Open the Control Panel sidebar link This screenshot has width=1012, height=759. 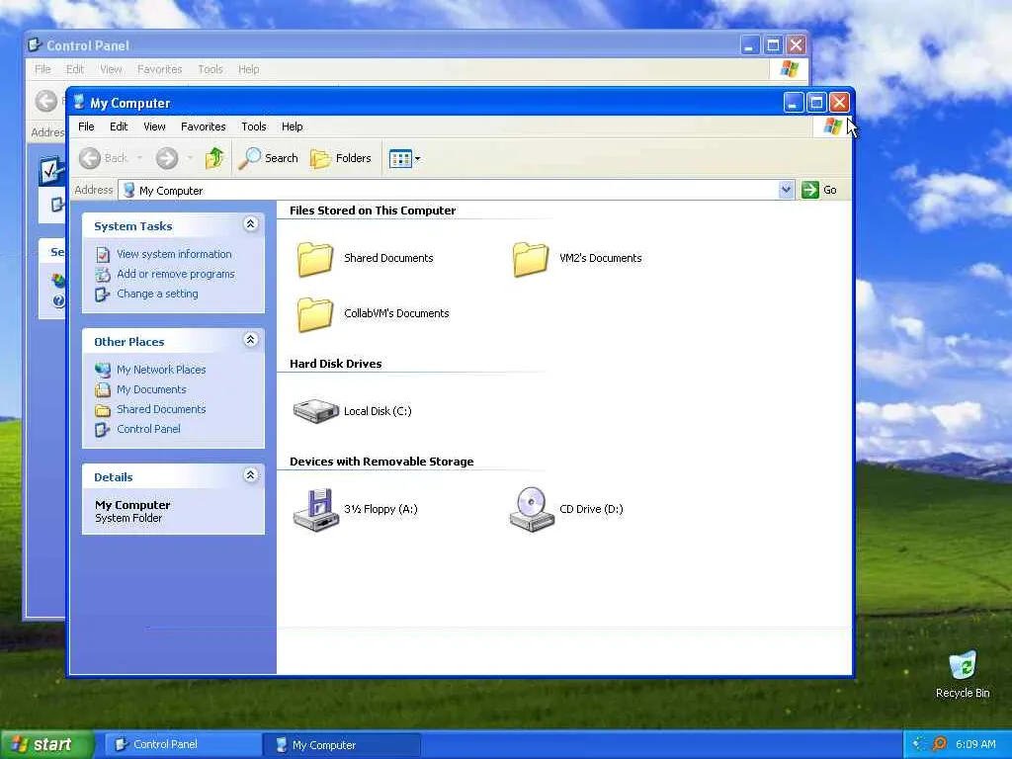(148, 429)
